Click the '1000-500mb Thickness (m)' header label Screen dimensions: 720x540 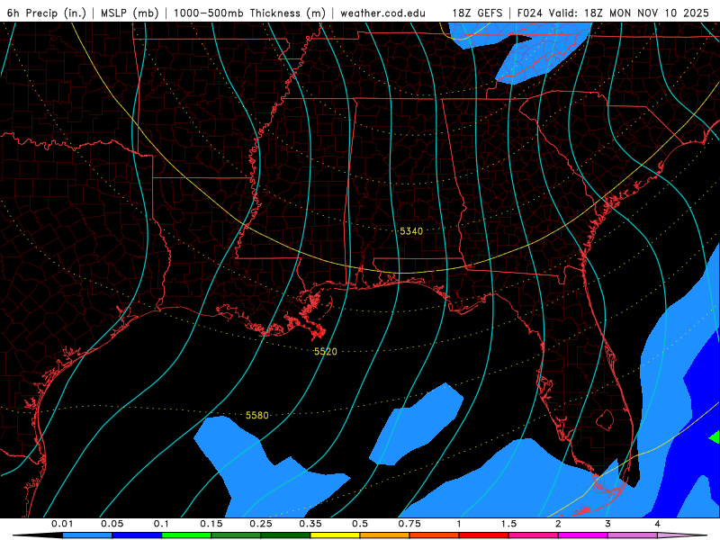pyautogui.click(x=249, y=13)
